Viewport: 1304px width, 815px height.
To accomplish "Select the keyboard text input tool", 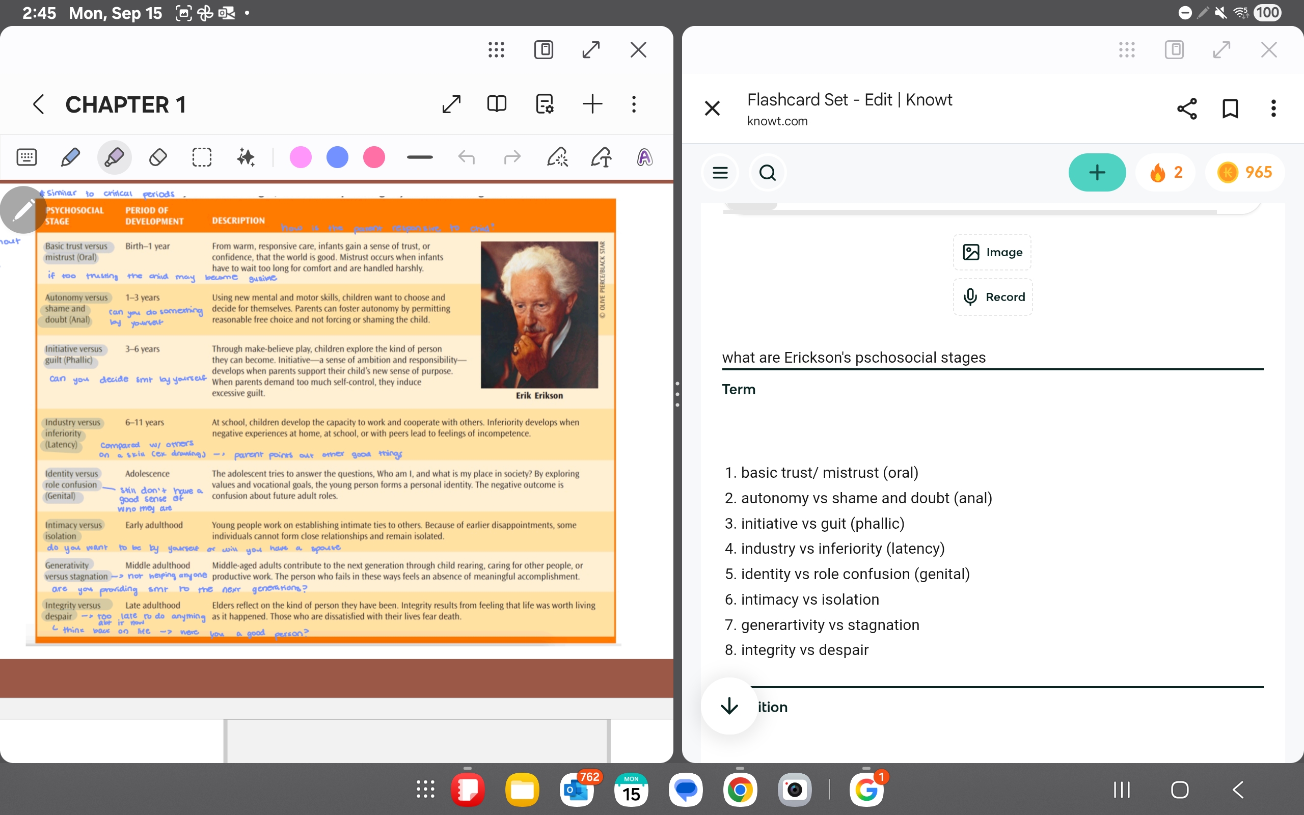I will (26, 157).
